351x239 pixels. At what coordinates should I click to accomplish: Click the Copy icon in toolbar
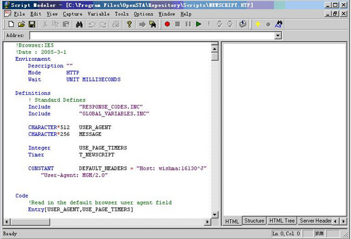[x=53, y=24]
